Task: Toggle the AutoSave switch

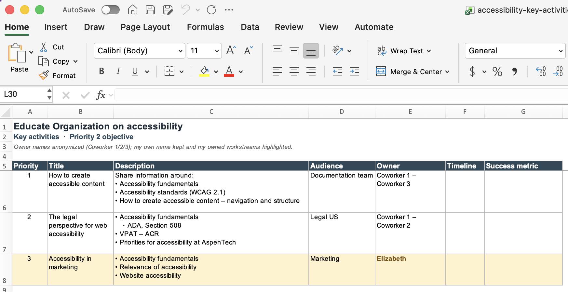Action: tap(111, 10)
